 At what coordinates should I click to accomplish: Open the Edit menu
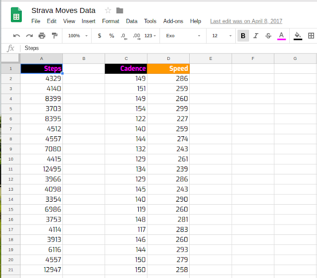(x=52, y=21)
